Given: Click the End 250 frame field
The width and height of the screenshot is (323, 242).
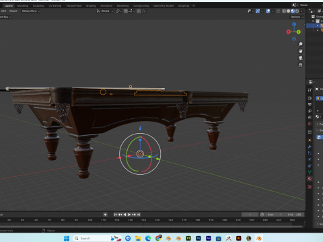Looking at the screenshot, I should click(x=294, y=214).
